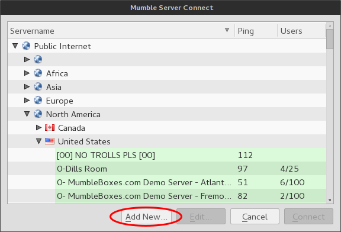Click the Cancel button
Screen dimensions: 341x232
pyautogui.click(x=255, y=217)
